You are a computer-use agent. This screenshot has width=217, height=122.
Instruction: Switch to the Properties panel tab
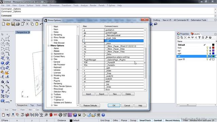click(x=183, y=34)
